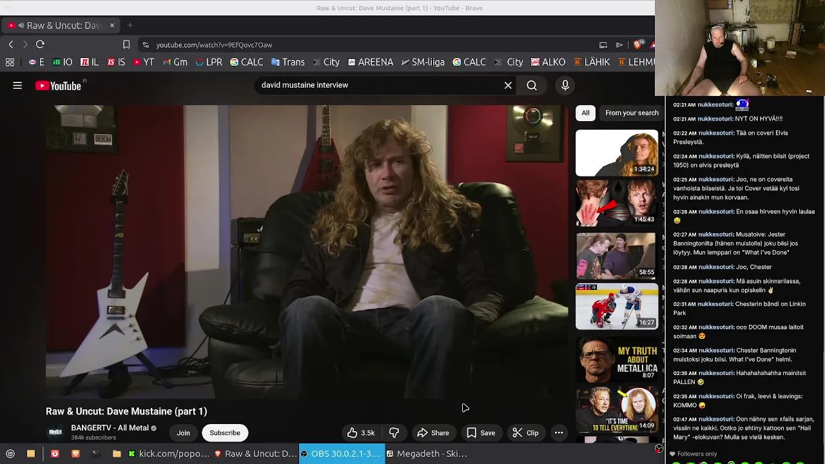Open the IL bookmark
Screen dimensions: 825x464
(90, 62)
